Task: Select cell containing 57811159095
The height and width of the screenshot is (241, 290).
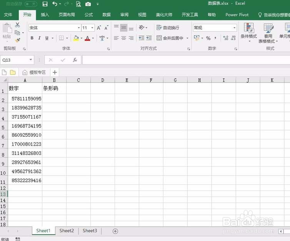Action: point(25,98)
